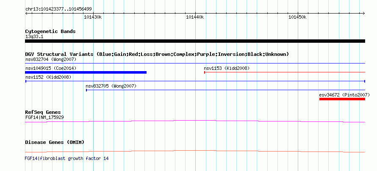Viewport: 377px width, 171px height.
Task: Click the 101430k ruler tick label
Action: (93, 17)
